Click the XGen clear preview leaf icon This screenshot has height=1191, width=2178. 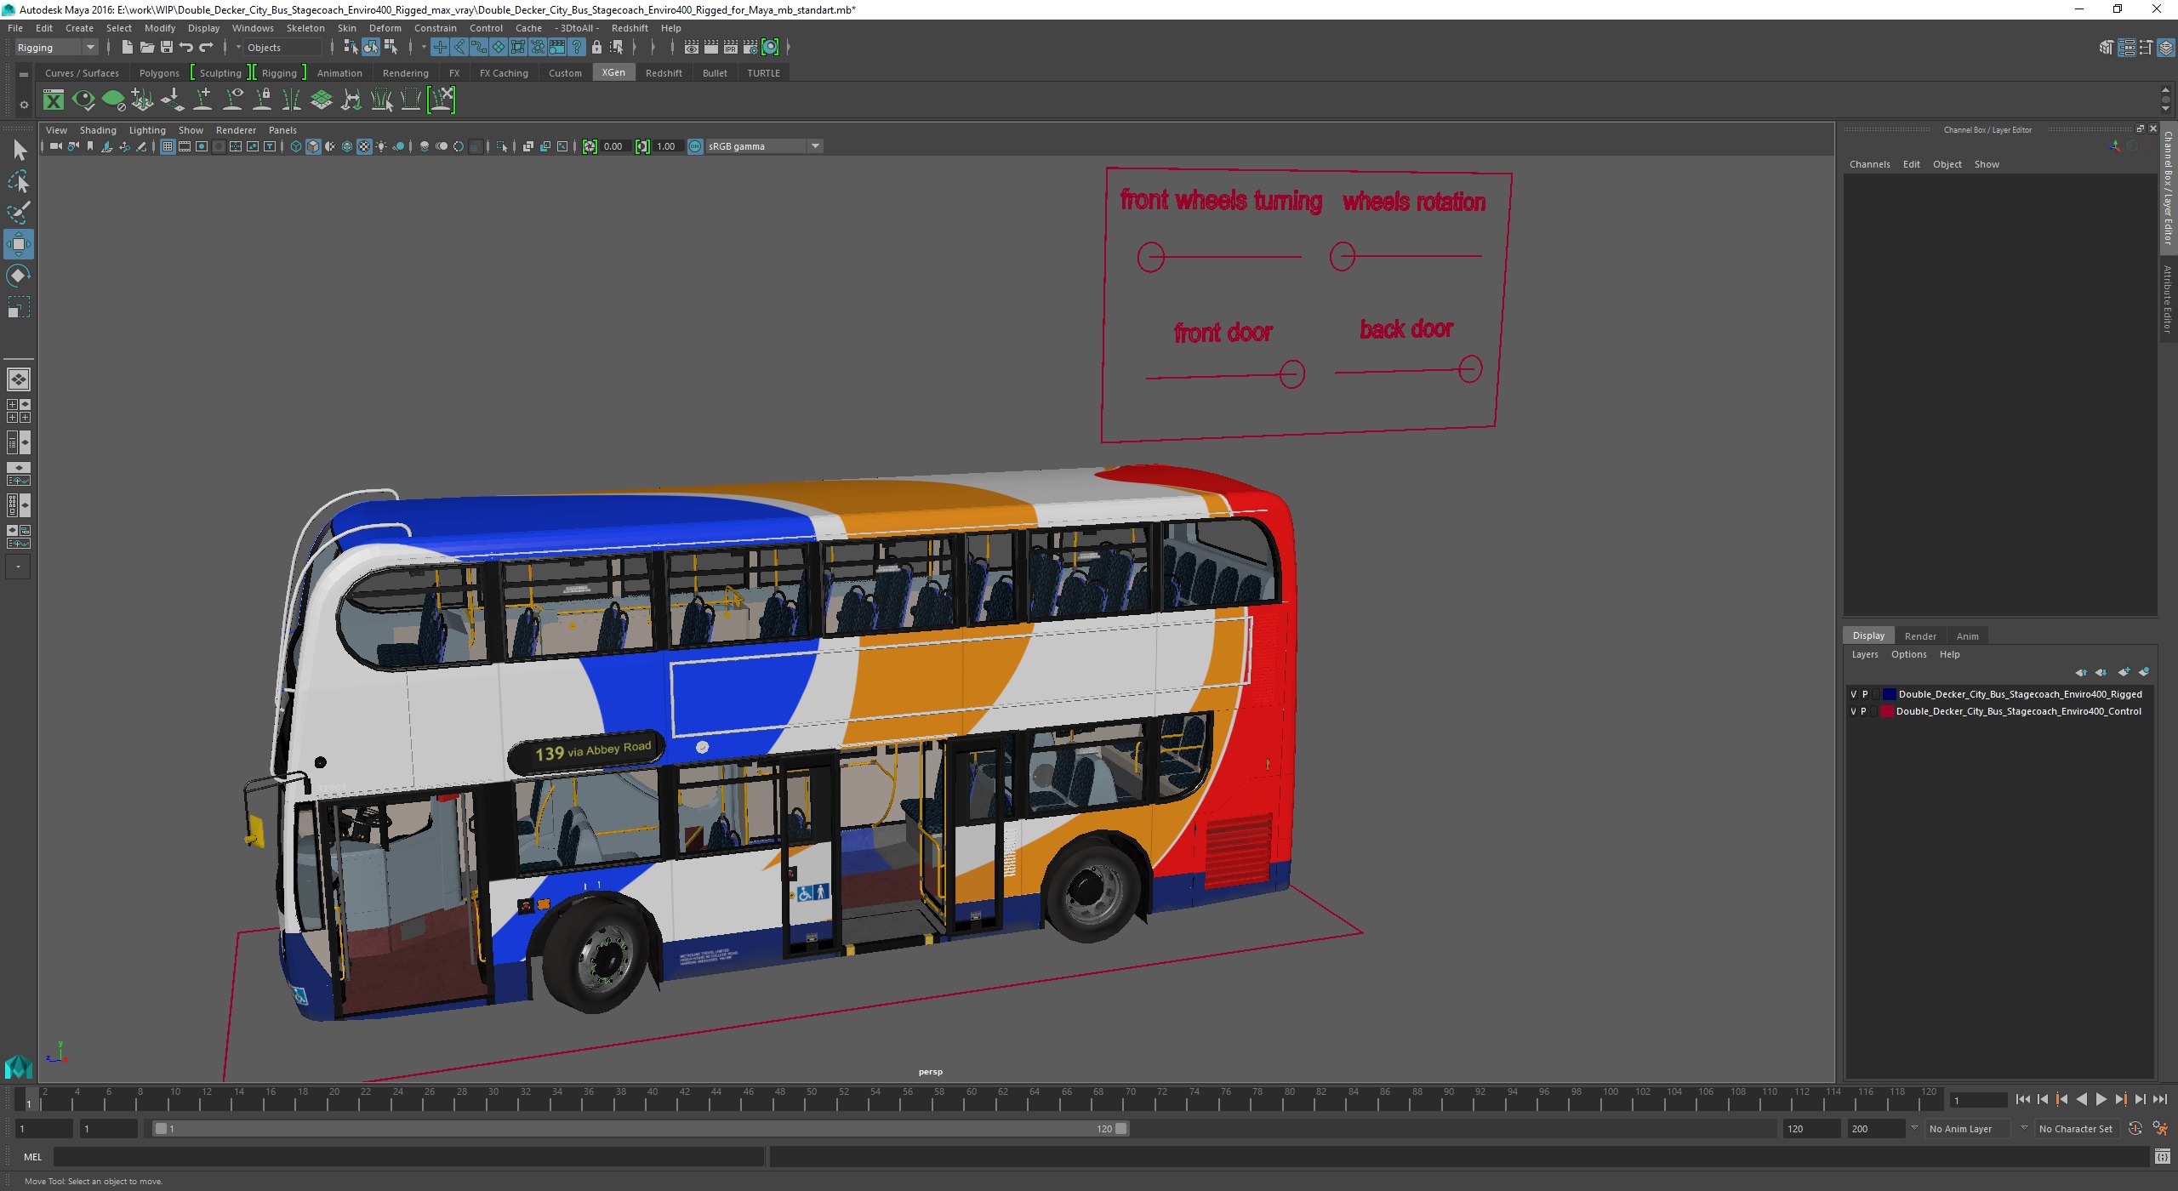tap(113, 100)
